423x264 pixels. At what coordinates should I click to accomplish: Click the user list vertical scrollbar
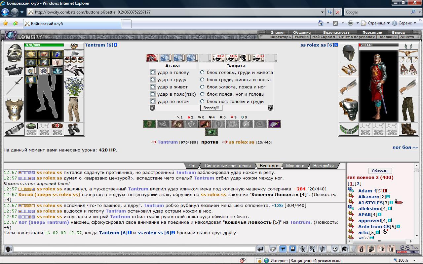pos(416,201)
